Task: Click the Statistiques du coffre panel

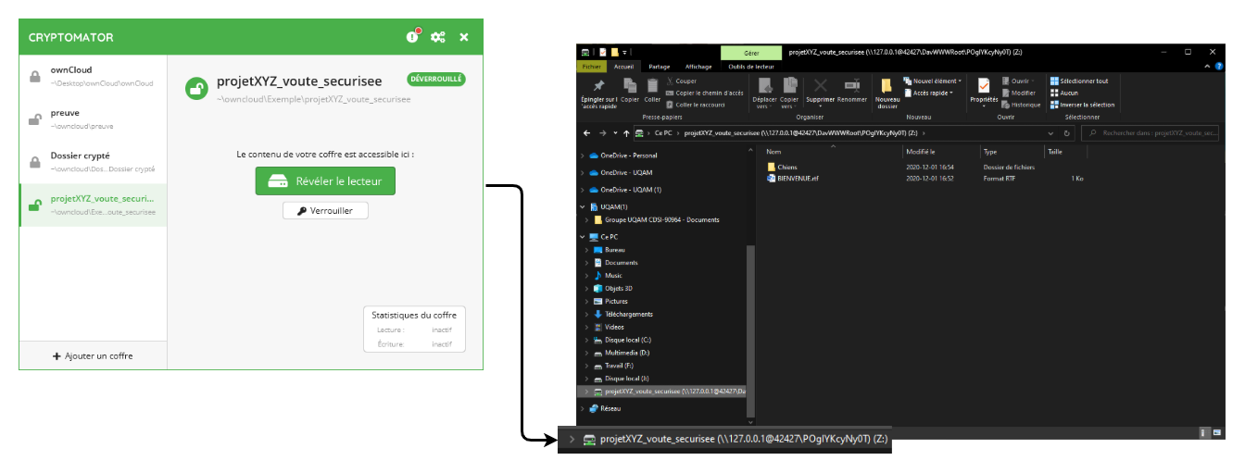Action: pos(414,330)
